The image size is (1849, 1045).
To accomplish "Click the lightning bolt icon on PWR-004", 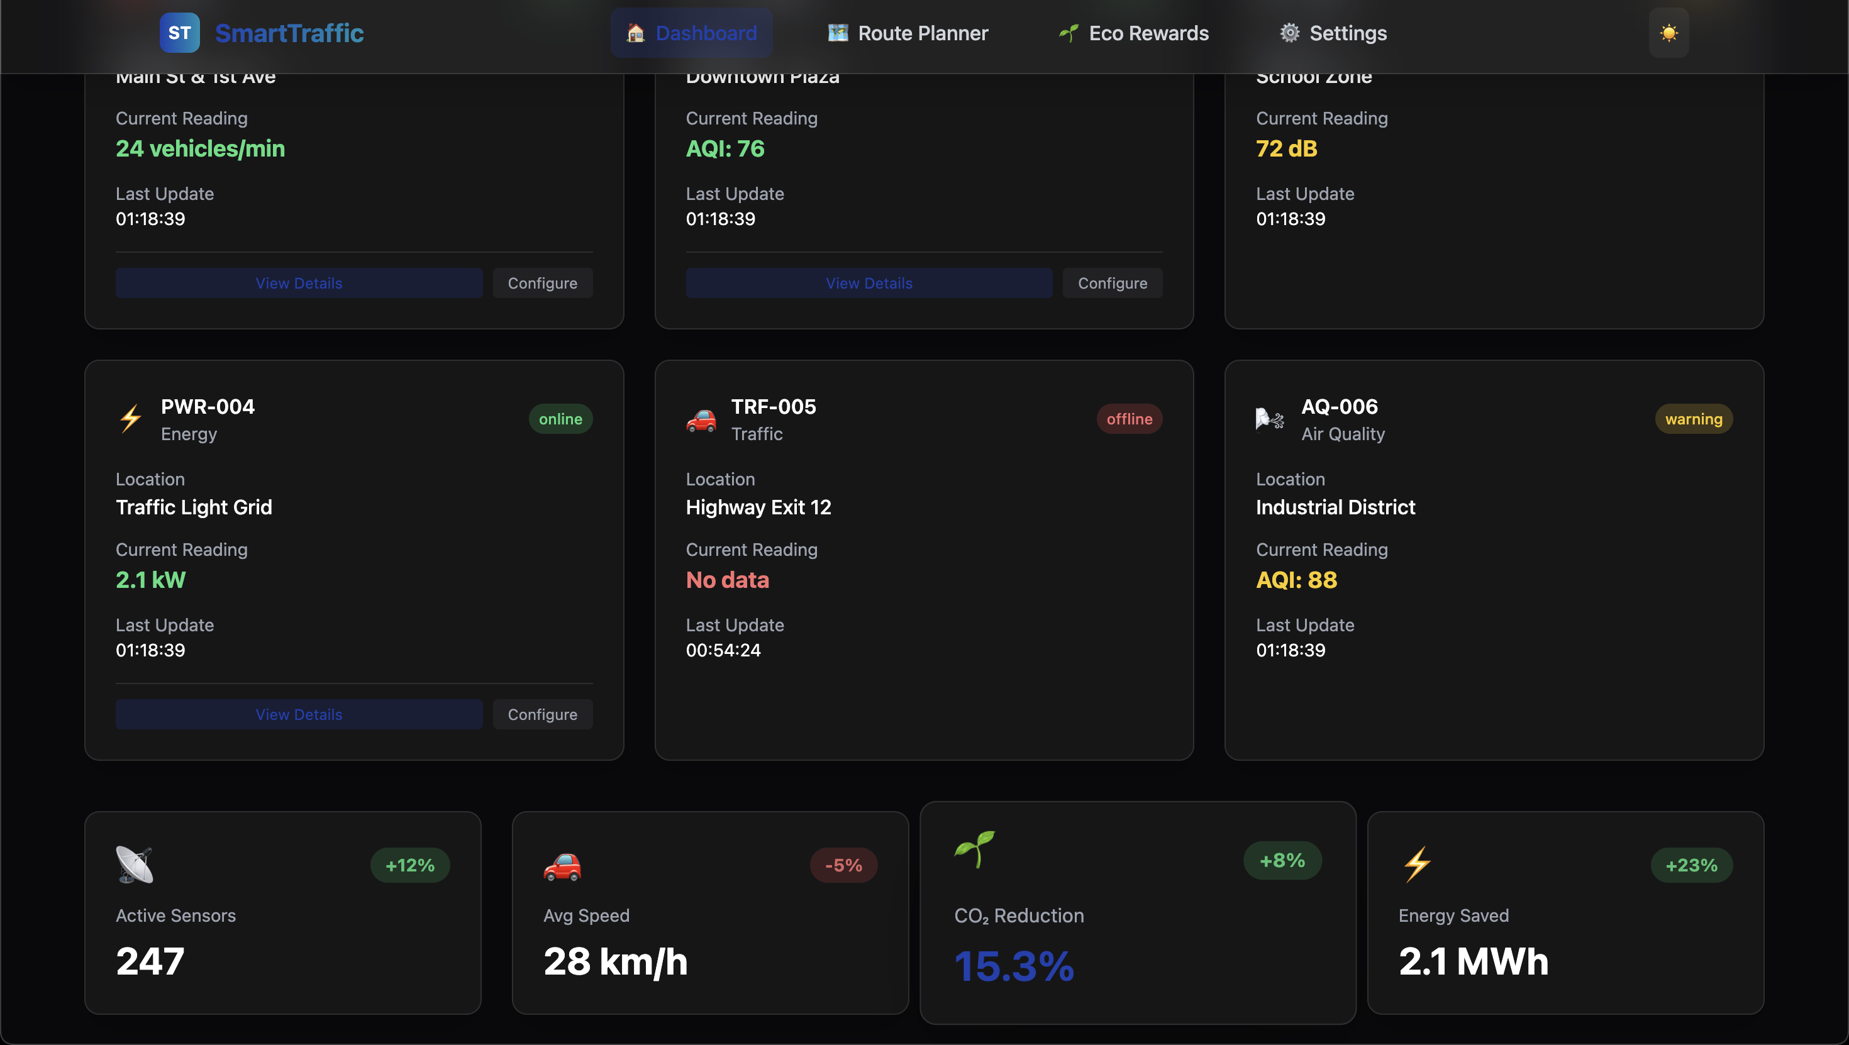I will point(131,419).
